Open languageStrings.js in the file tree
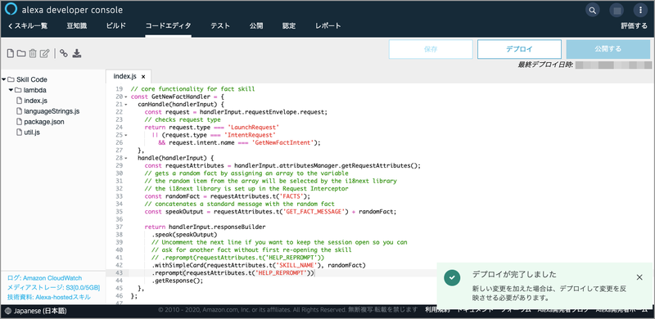Viewport: 655px width, 319px height. point(52,111)
